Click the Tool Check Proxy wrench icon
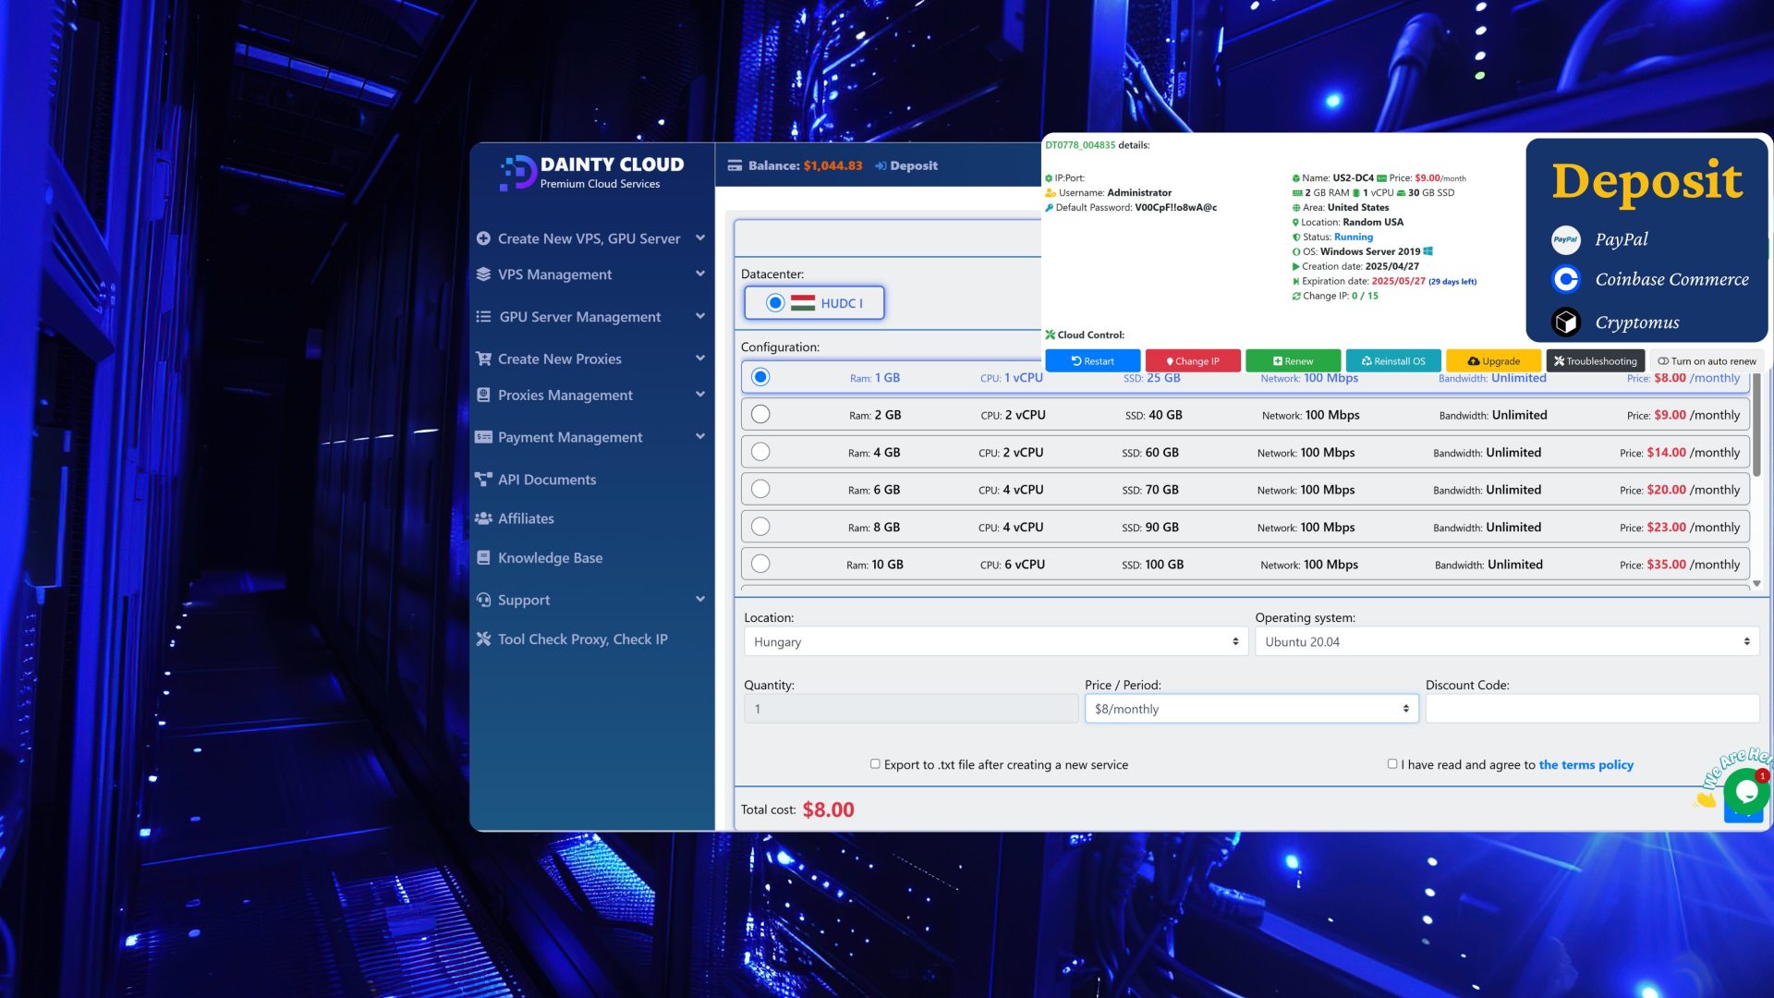Screen dimensions: 1774x998 tap(483, 639)
